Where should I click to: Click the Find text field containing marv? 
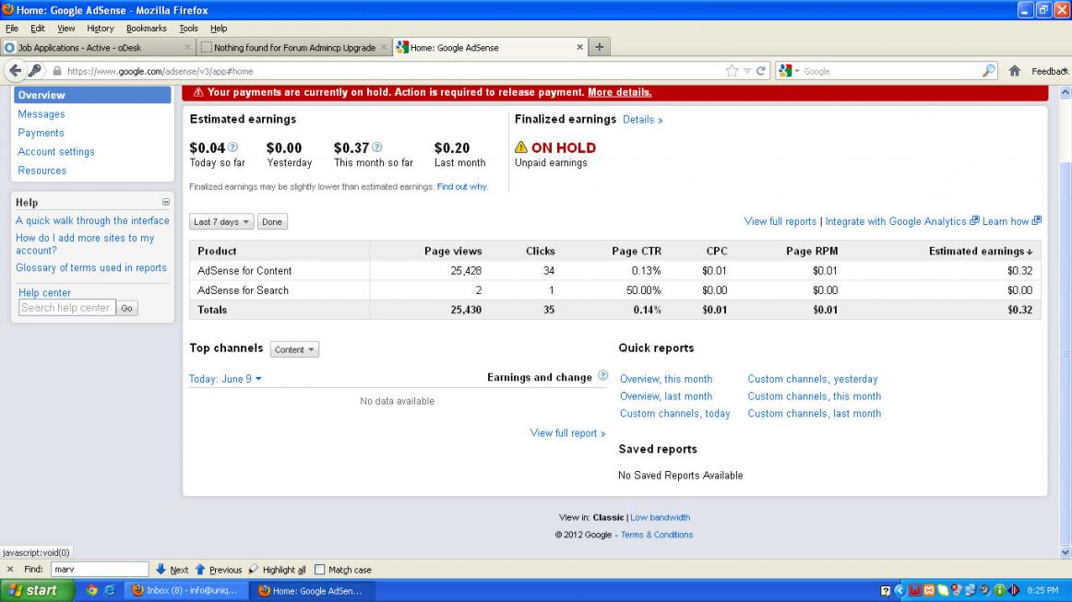coord(99,569)
